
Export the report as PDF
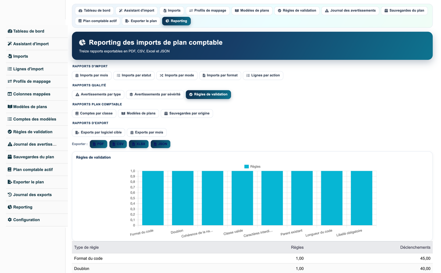point(98,144)
